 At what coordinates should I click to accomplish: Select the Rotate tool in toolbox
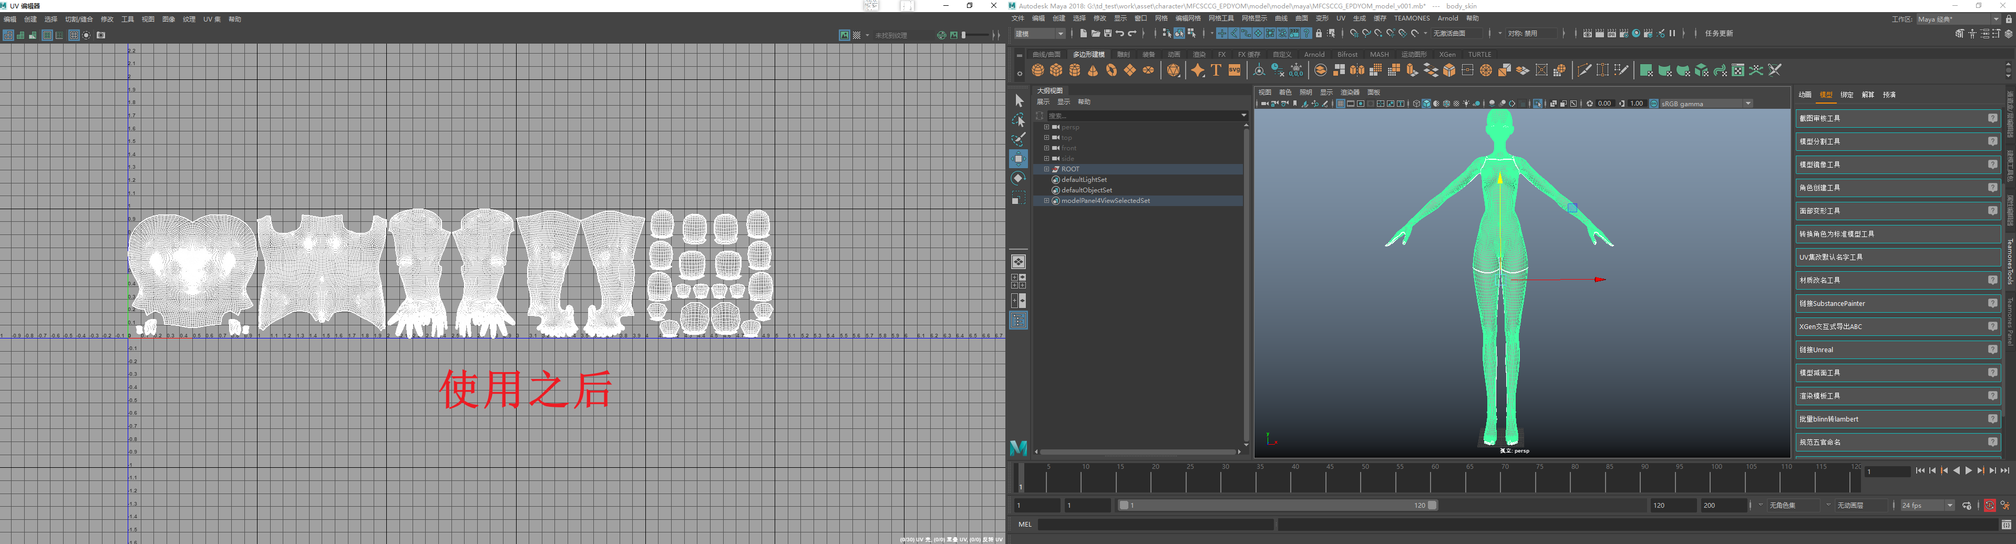tap(1018, 178)
